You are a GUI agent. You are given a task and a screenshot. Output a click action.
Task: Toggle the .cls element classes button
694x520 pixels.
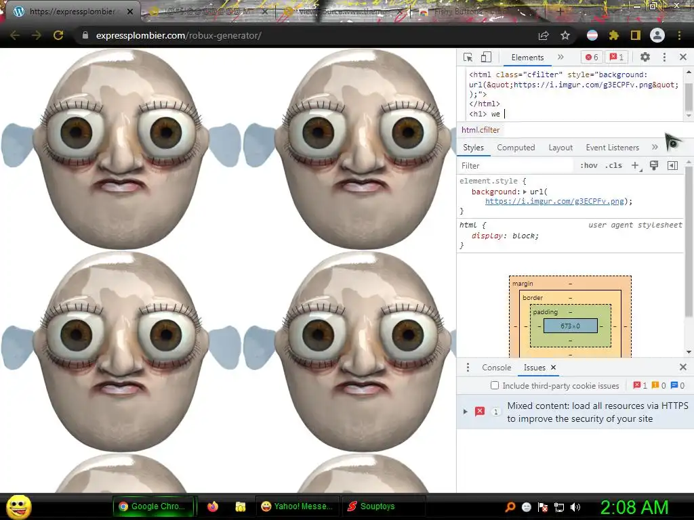point(613,165)
